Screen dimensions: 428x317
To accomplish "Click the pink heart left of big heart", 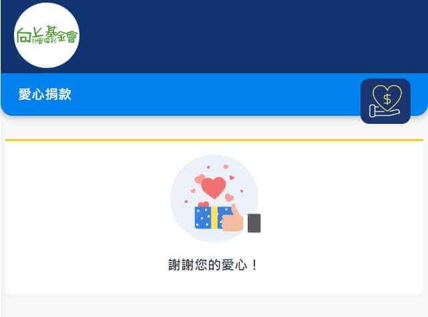I will tap(199, 178).
